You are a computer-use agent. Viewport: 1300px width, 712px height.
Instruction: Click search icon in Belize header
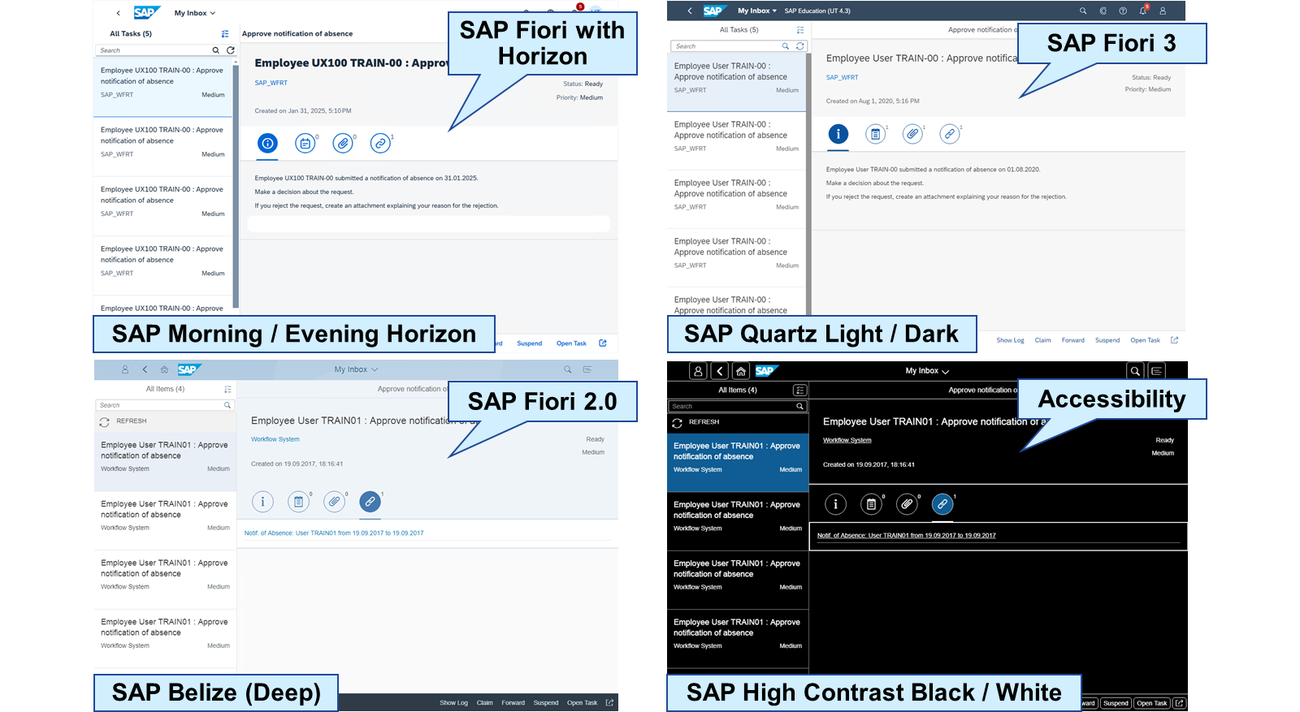pos(568,369)
